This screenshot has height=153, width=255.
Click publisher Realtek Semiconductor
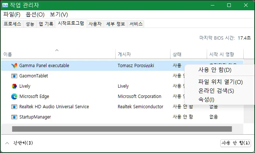click(140, 107)
